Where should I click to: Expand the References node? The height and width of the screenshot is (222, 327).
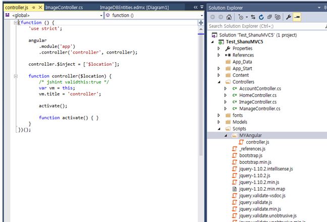coord(219,55)
